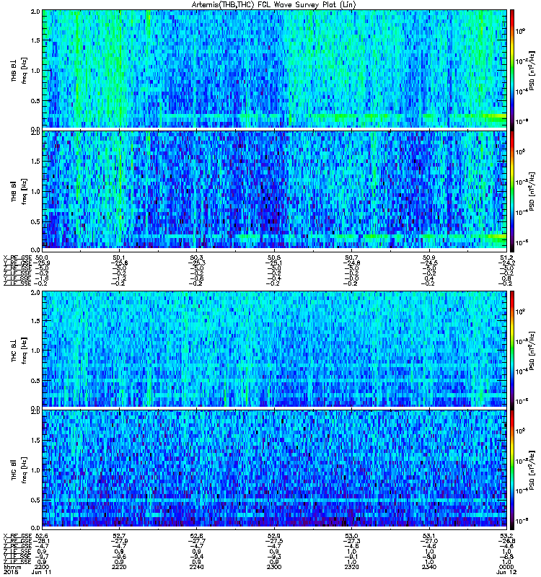Click the THB X_RE_GSE value '50.5'
The height and width of the screenshot is (577, 541).
coord(274,258)
